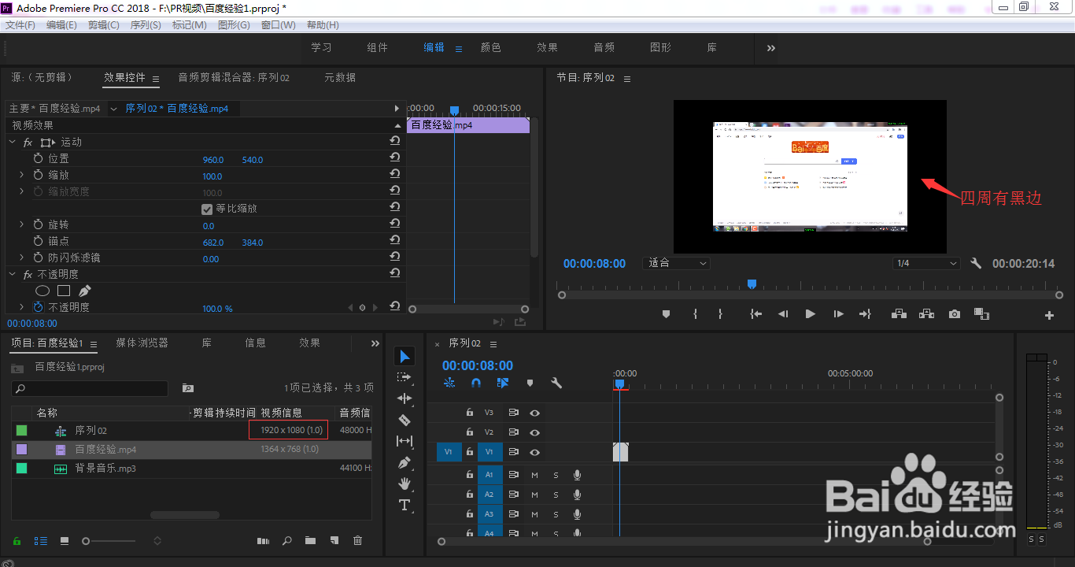This screenshot has width=1075, height=567.
Task: Reset Position parameter
Action: [395, 158]
